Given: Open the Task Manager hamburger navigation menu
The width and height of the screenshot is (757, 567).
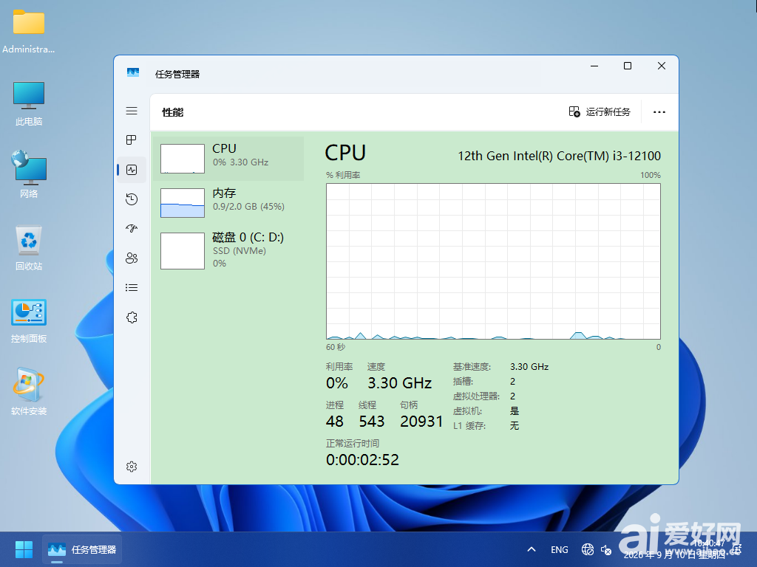Looking at the screenshot, I should pos(132,111).
